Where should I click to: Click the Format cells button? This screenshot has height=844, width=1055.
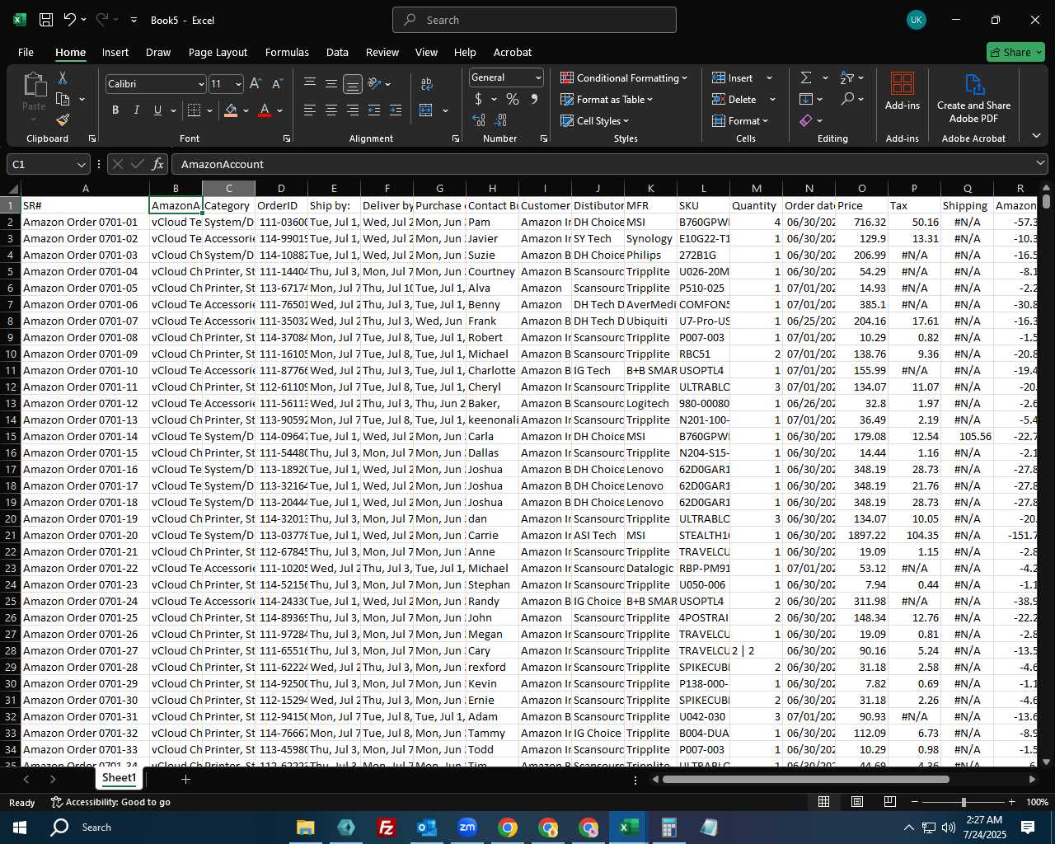click(740, 120)
